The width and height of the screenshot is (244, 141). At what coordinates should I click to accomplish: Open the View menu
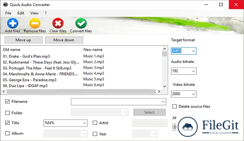point(34,13)
